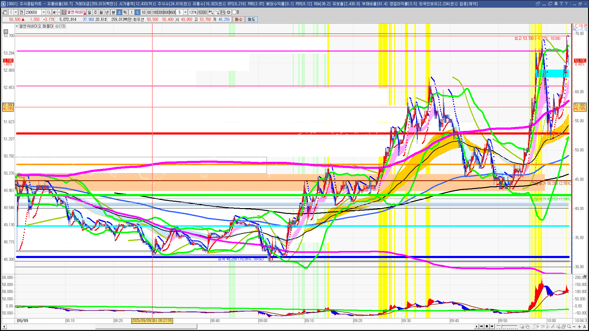Open chart settings gear icon
The width and height of the screenshot is (589, 331).
pyautogui.click(x=228, y=12)
